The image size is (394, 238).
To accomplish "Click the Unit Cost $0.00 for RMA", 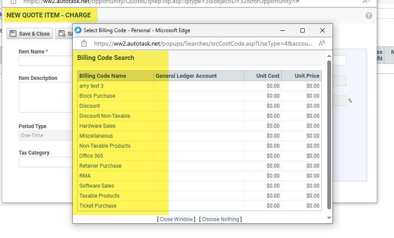I will [x=273, y=176].
